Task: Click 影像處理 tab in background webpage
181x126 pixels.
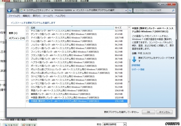Action: click(29, 1)
